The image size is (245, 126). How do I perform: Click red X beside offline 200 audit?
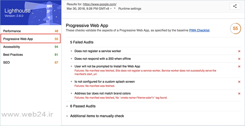(239, 59)
